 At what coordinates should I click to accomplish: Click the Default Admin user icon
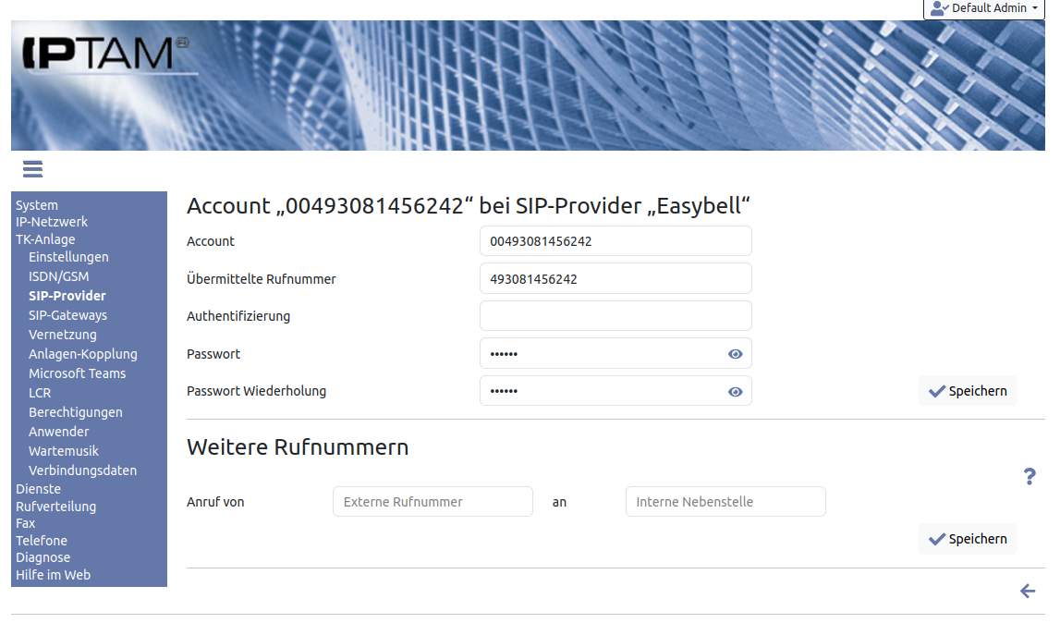tap(940, 8)
